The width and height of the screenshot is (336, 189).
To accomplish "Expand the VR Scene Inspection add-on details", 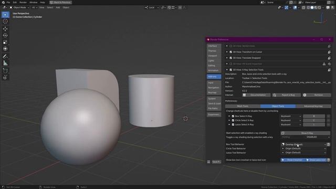I will (x=227, y=64).
